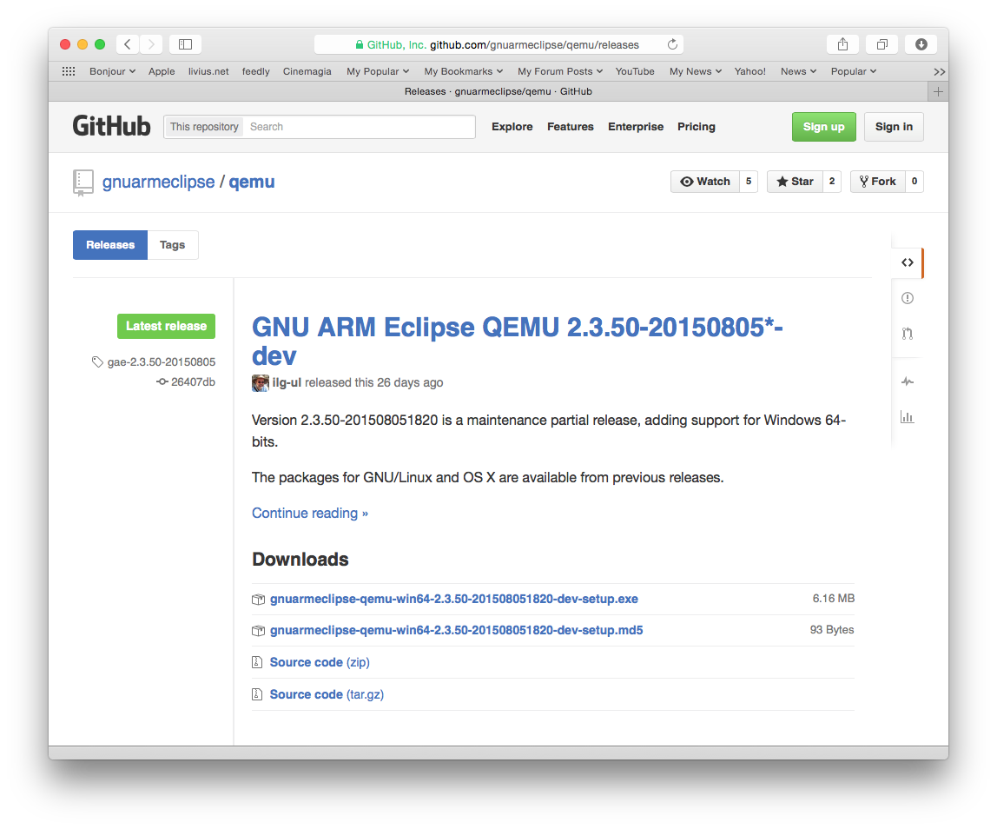This screenshot has height=829, width=997.
Task: Open the gnuarmeclipse owner link
Action: pyautogui.click(x=158, y=182)
